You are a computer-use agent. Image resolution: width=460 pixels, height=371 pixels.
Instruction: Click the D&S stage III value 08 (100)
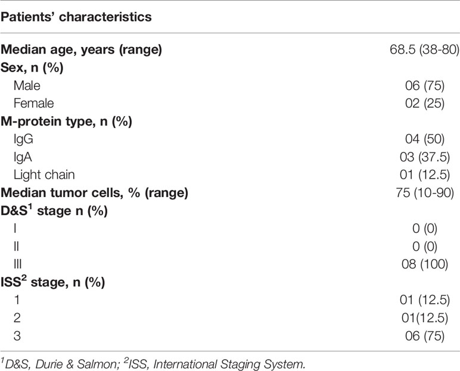click(x=425, y=264)
